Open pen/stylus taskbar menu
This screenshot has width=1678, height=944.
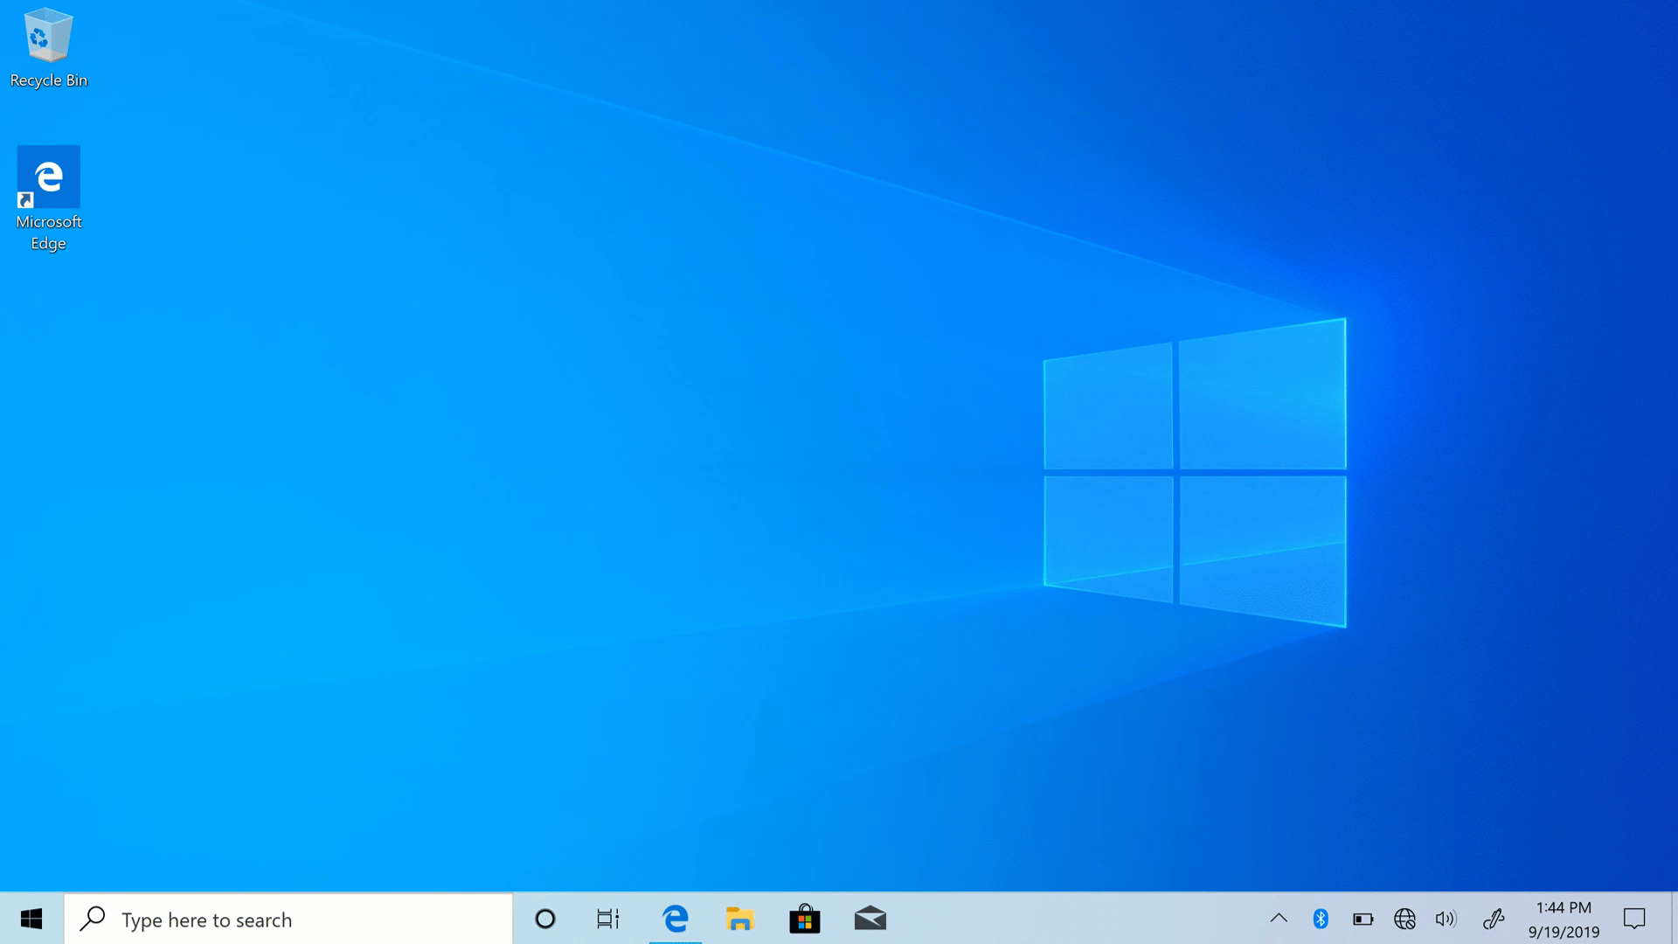pyautogui.click(x=1493, y=919)
